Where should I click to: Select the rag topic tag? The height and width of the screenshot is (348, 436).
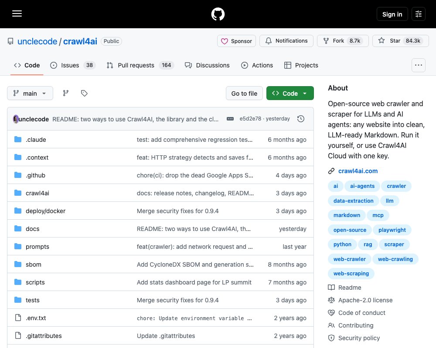click(x=368, y=244)
